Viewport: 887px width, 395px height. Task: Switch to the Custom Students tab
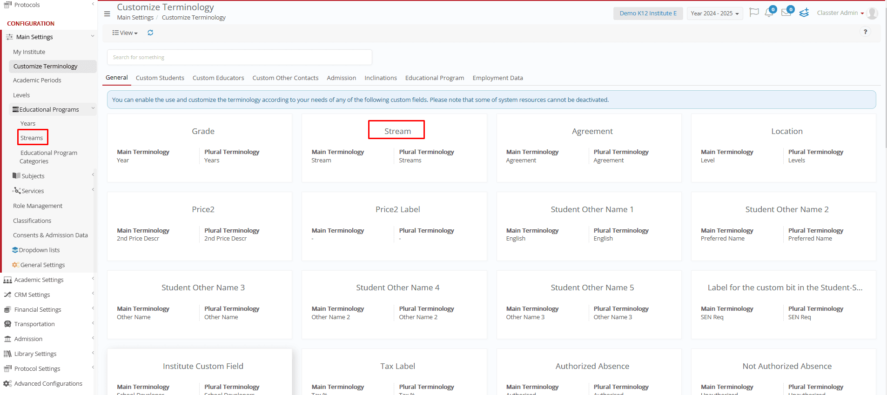coord(160,78)
